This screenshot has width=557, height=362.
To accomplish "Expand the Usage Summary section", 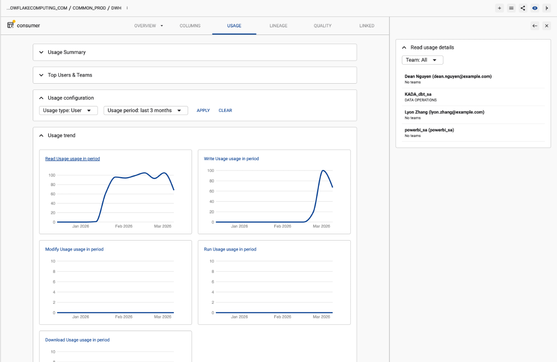I will click(x=41, y=52).
